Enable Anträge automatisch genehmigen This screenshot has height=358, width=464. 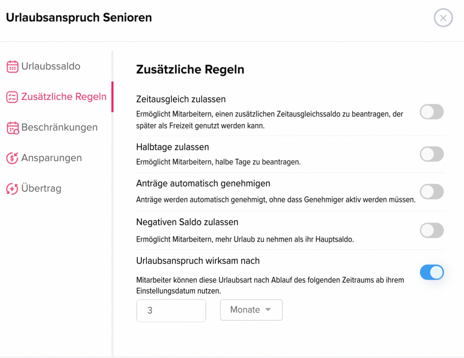431,192
